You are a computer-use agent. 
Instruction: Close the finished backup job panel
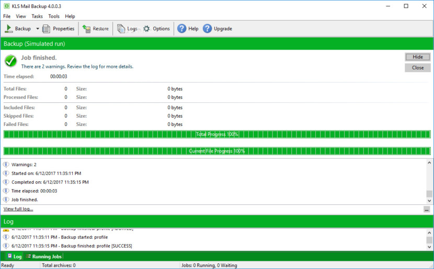418,68
